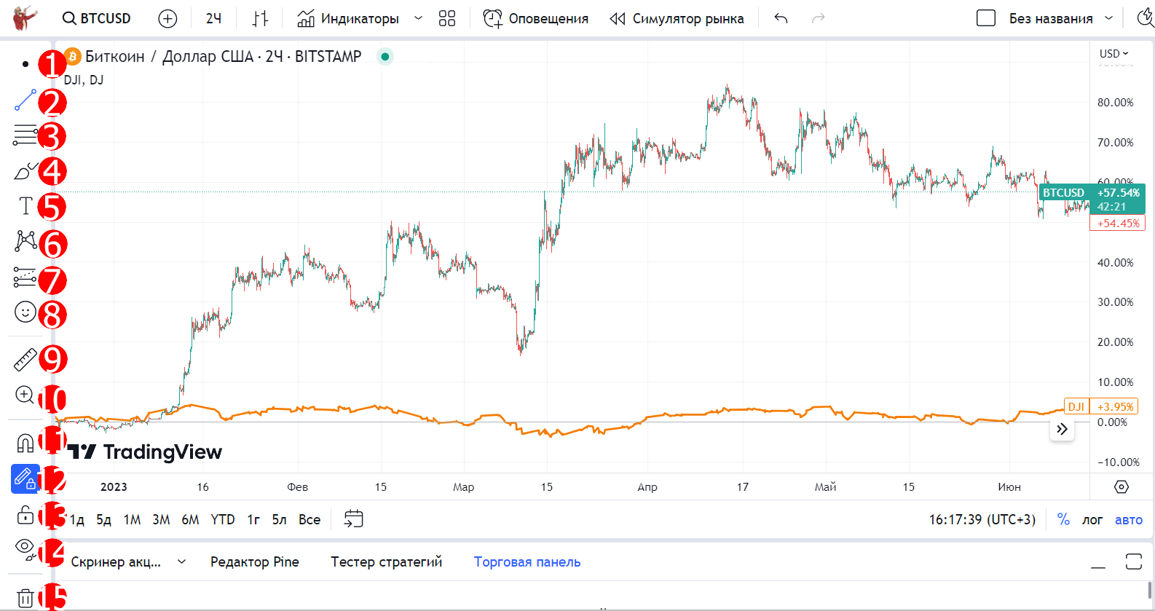Screen dimensions: 1155x611
Task: Open the chart patterns tool
Action: (x=25, y=241)
